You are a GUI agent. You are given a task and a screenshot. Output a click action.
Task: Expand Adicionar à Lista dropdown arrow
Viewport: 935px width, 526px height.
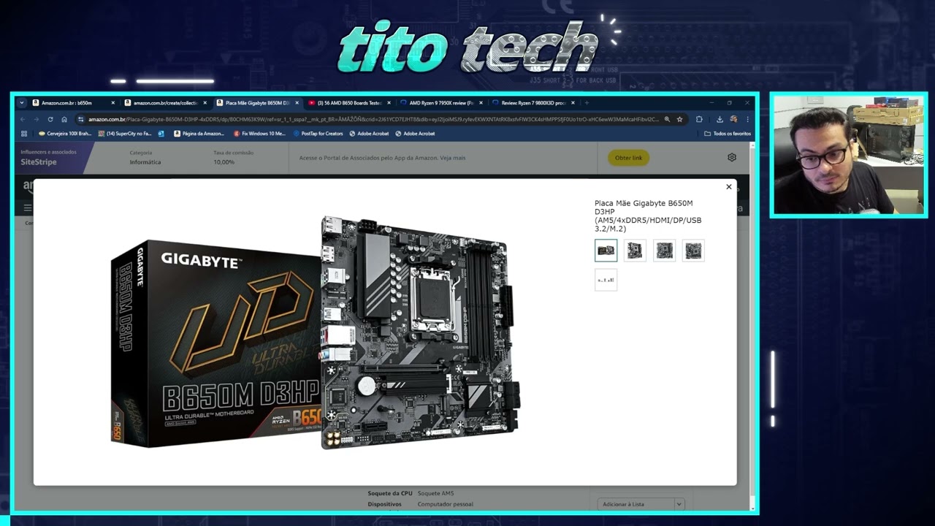(679, 504)
